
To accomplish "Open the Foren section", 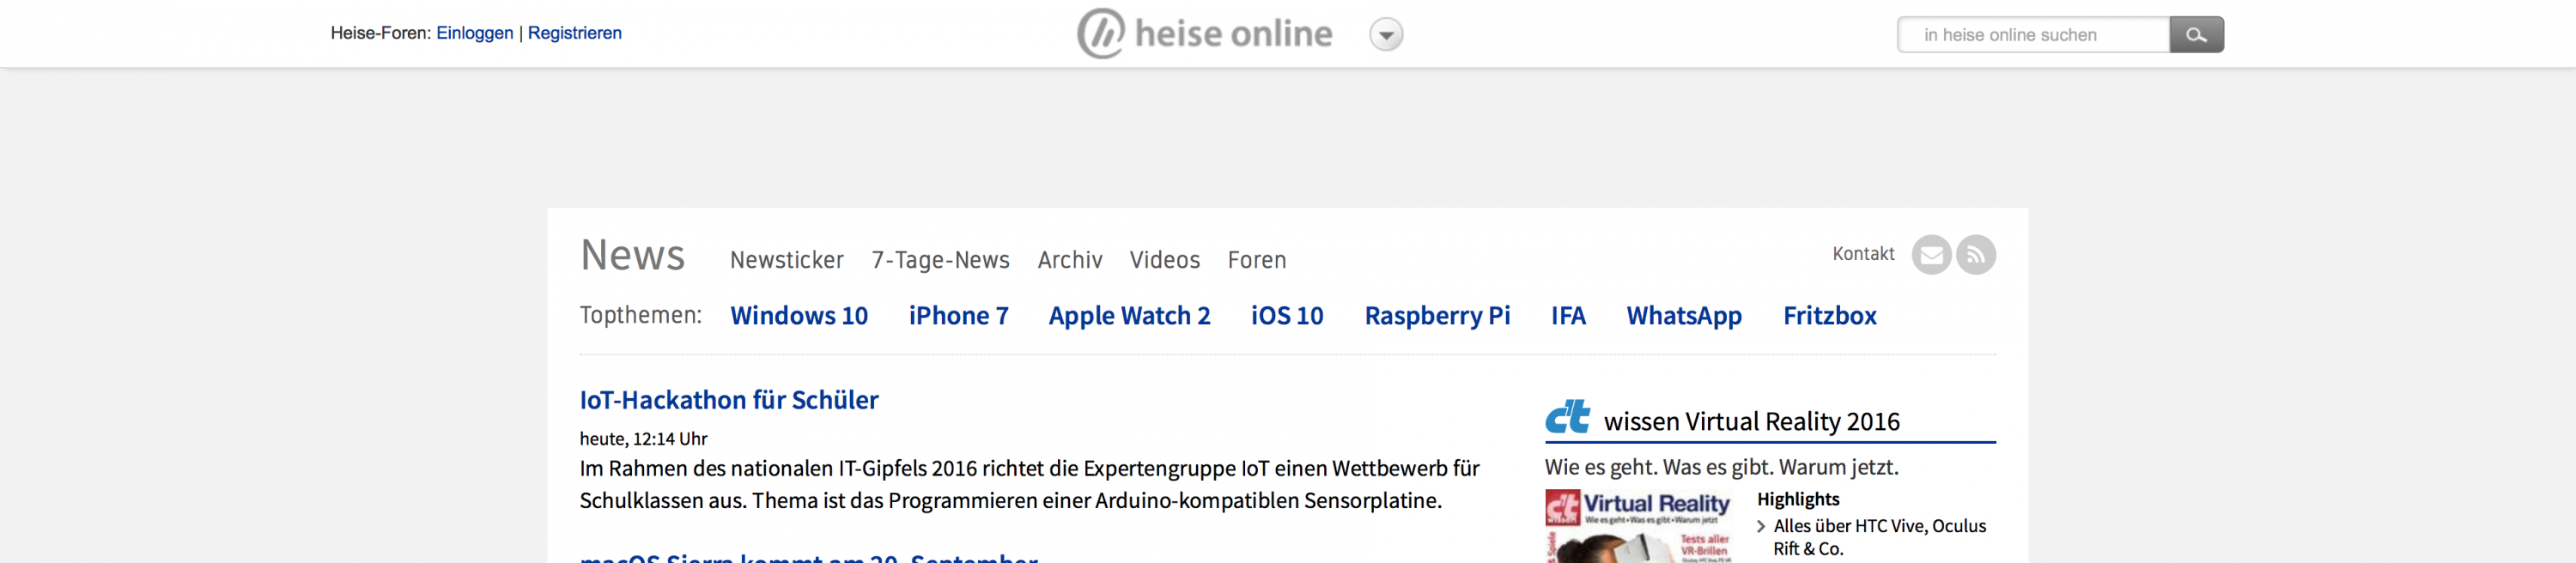I will point(1256,260).
